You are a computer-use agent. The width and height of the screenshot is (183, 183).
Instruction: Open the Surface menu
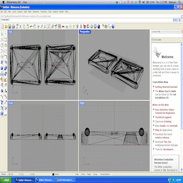click(x=20, y=11)
